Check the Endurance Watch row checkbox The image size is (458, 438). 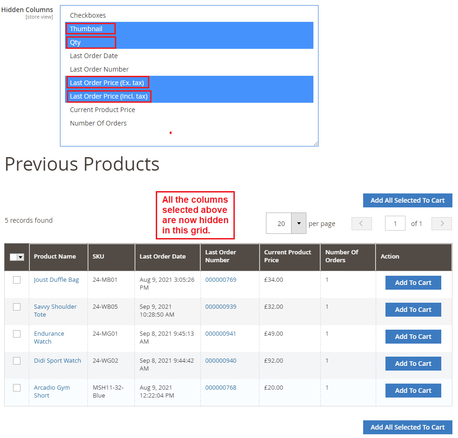17,334
